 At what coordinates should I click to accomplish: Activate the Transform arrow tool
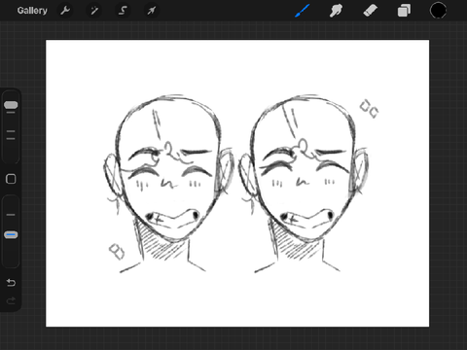(x=151, y=11)
